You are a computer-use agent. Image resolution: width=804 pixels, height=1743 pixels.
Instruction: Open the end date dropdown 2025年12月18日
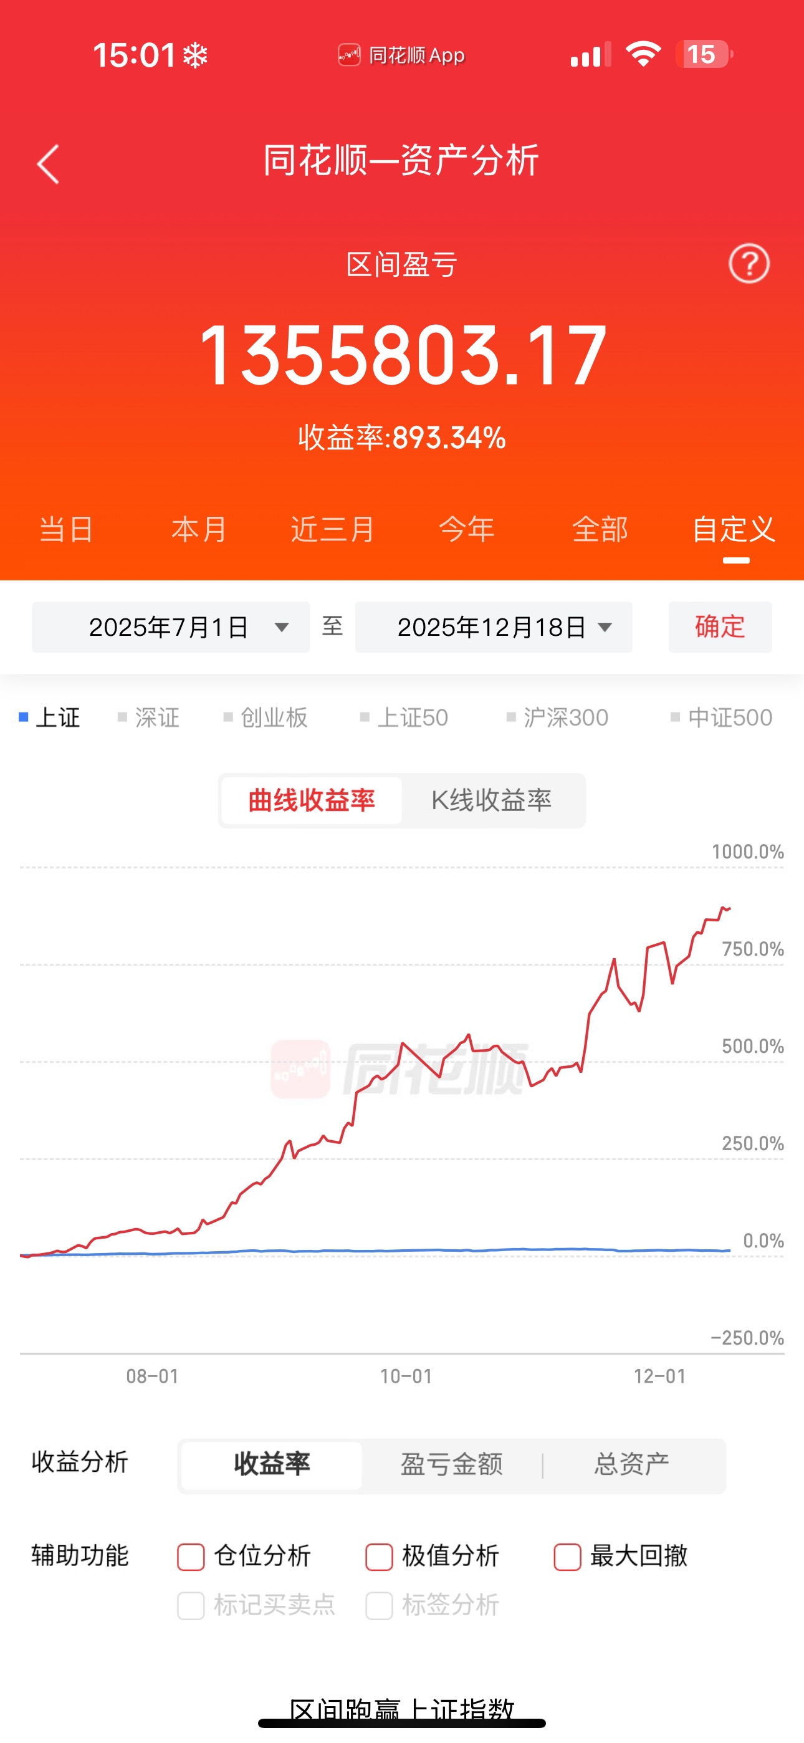coord(494,627)
